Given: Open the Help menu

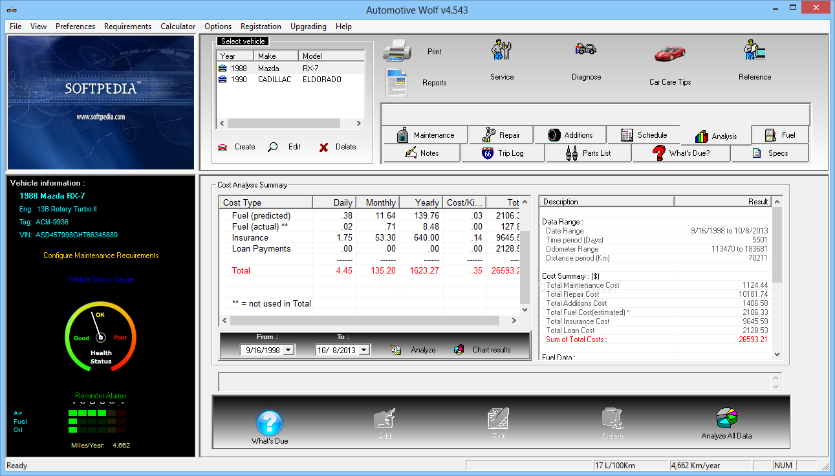Looking at the screenshot, I should (x=344, y=27).
